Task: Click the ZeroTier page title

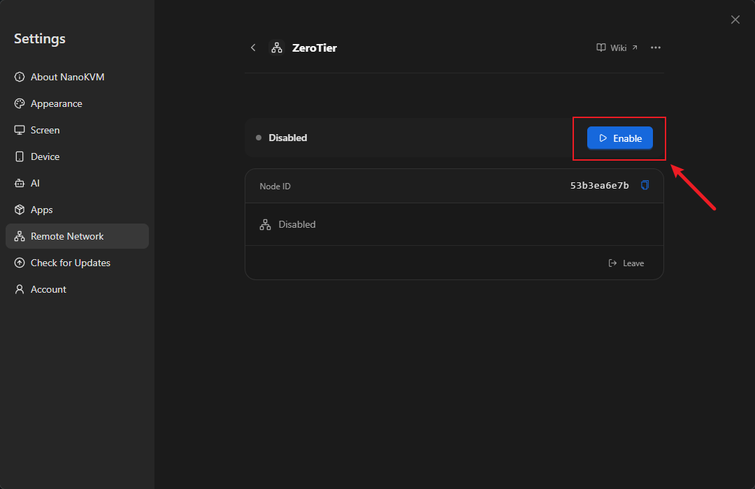Action: [x=315, y=48]
